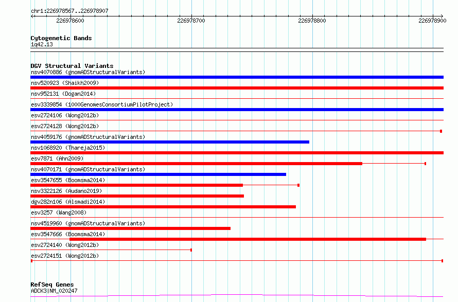Open esv3339854 (1000GenomesConsortiumPilotProject) label

[x=102, y=104]
